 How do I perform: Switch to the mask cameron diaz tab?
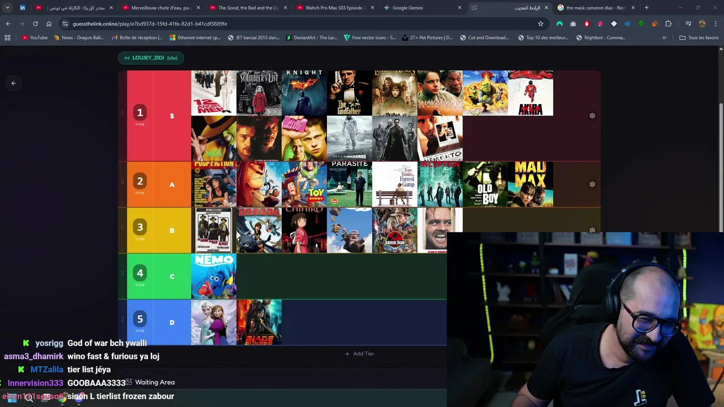pos(596,8)
